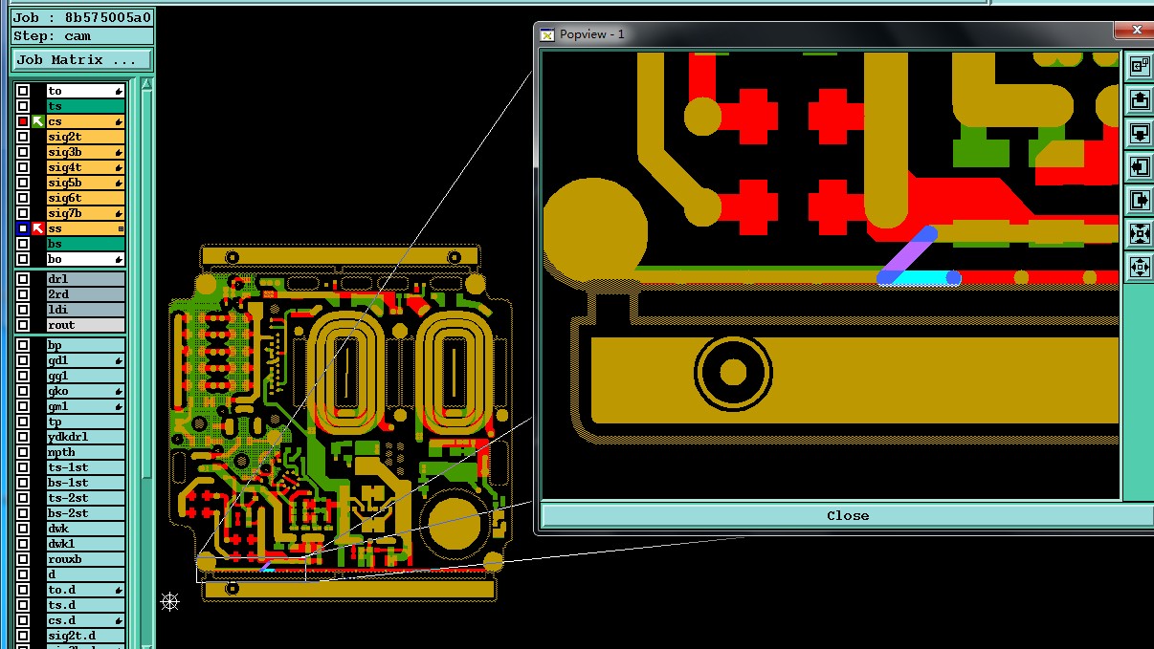Toggle the red display box for cs
This screenshot has height=649, width=1154.
pos(23,121)
